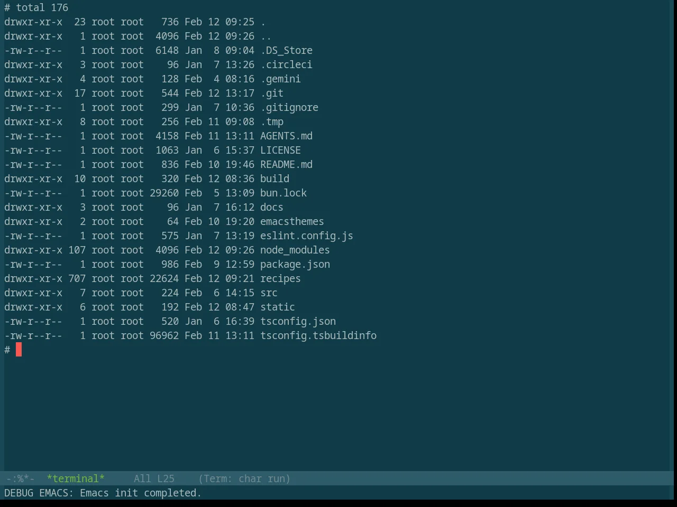Click the LICENSE file name

tap(280, 150)
